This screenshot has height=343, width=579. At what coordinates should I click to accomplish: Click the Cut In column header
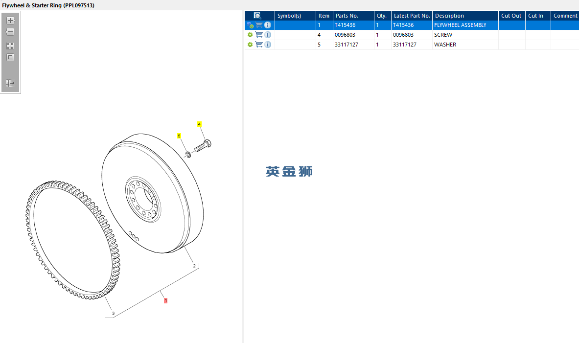click(x=538, y=16)
